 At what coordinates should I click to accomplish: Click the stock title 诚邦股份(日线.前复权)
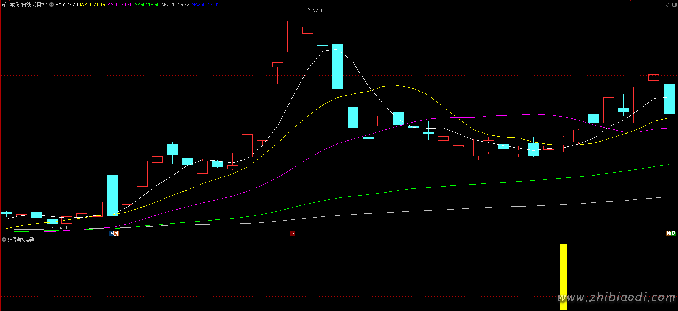(25, 5)
